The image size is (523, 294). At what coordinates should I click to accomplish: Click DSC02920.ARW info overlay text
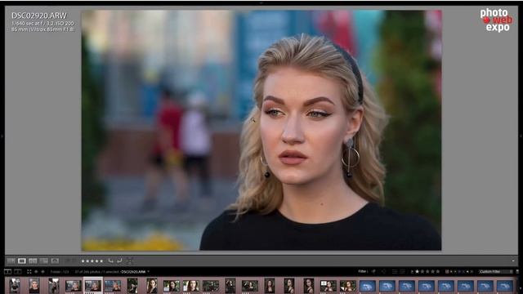coord(39,16)
